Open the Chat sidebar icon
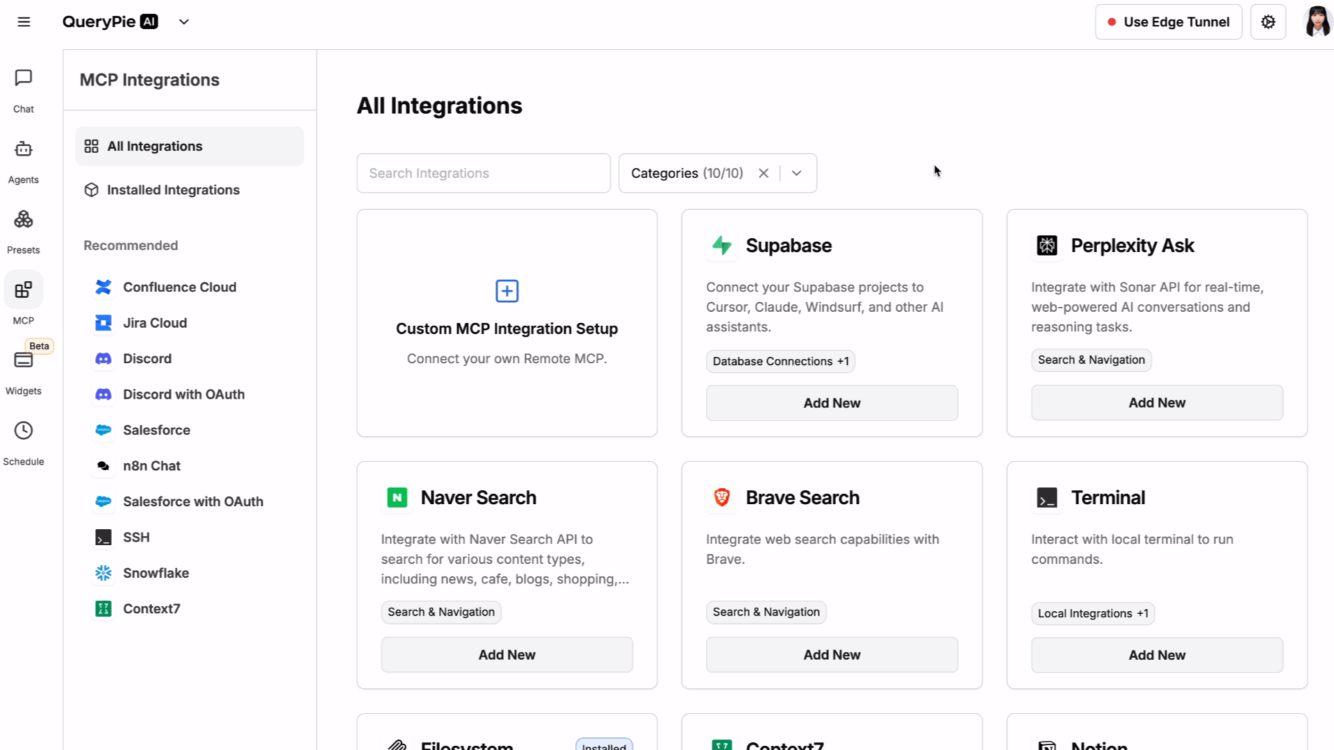The image size is (1334, 750). click(x=24, y=78)
